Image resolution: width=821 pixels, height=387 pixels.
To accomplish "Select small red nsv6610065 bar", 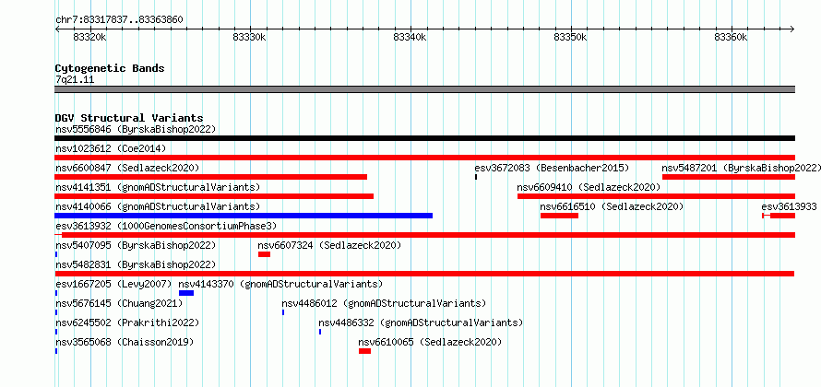I will 364,351.
